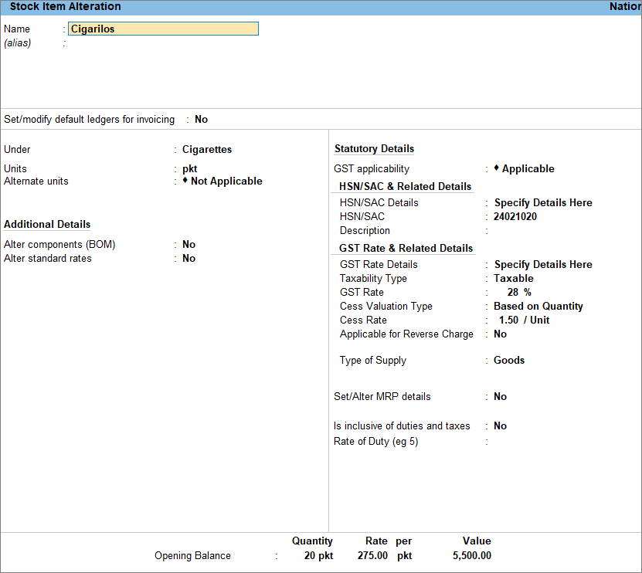This screenshot has width=642, height=573.
Task: Click the Cess Rate label
Action: point(363,320)
